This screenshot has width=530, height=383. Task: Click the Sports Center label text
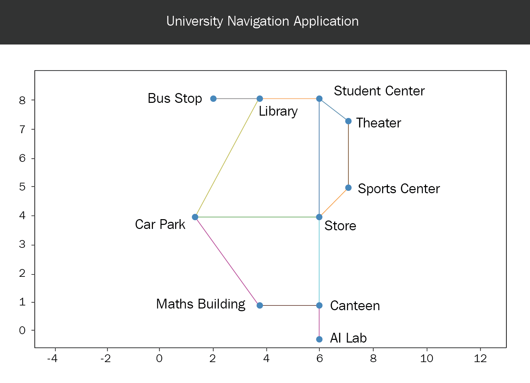pos(399,188)
